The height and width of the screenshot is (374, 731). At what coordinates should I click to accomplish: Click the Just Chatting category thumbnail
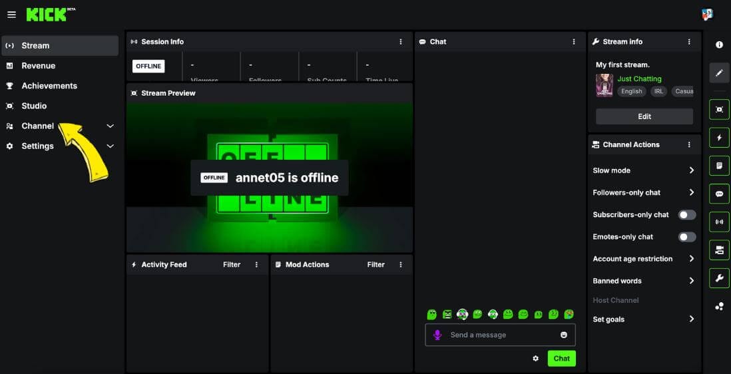(605, 85)
